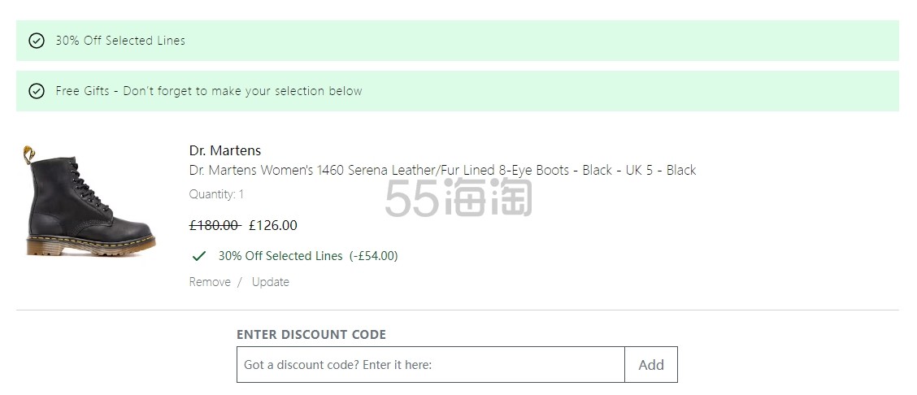Open the Dr. Martens boot product image
Viewport: 917px width, 395px height.
tap(89, 201)
